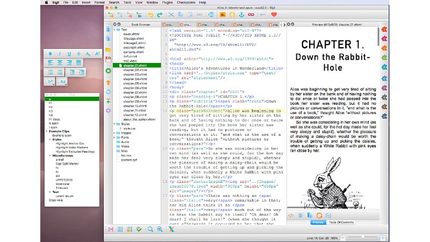Apply Underline from the floating toolbar
The height and width of the screenshot is (242, 430).
70,54
